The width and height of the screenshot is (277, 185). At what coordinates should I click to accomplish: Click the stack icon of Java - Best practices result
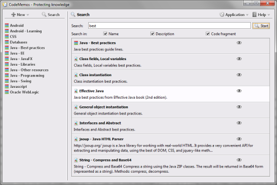76,43
